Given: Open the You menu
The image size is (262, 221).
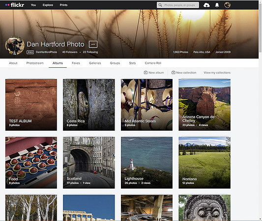Looking at the screenshot, I should (33, 5).
